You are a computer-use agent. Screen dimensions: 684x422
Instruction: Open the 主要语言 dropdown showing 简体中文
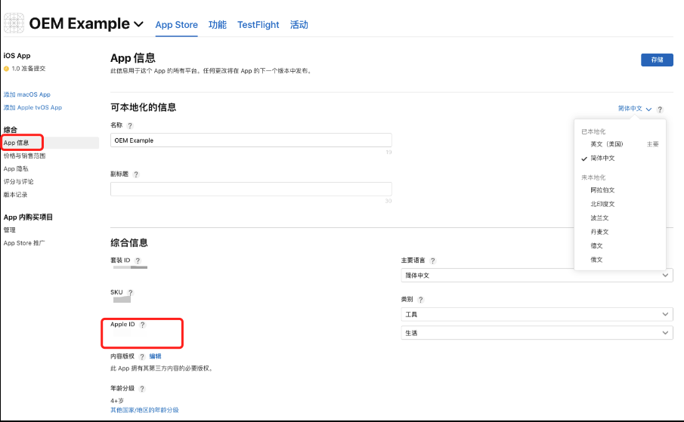point(537,276)
